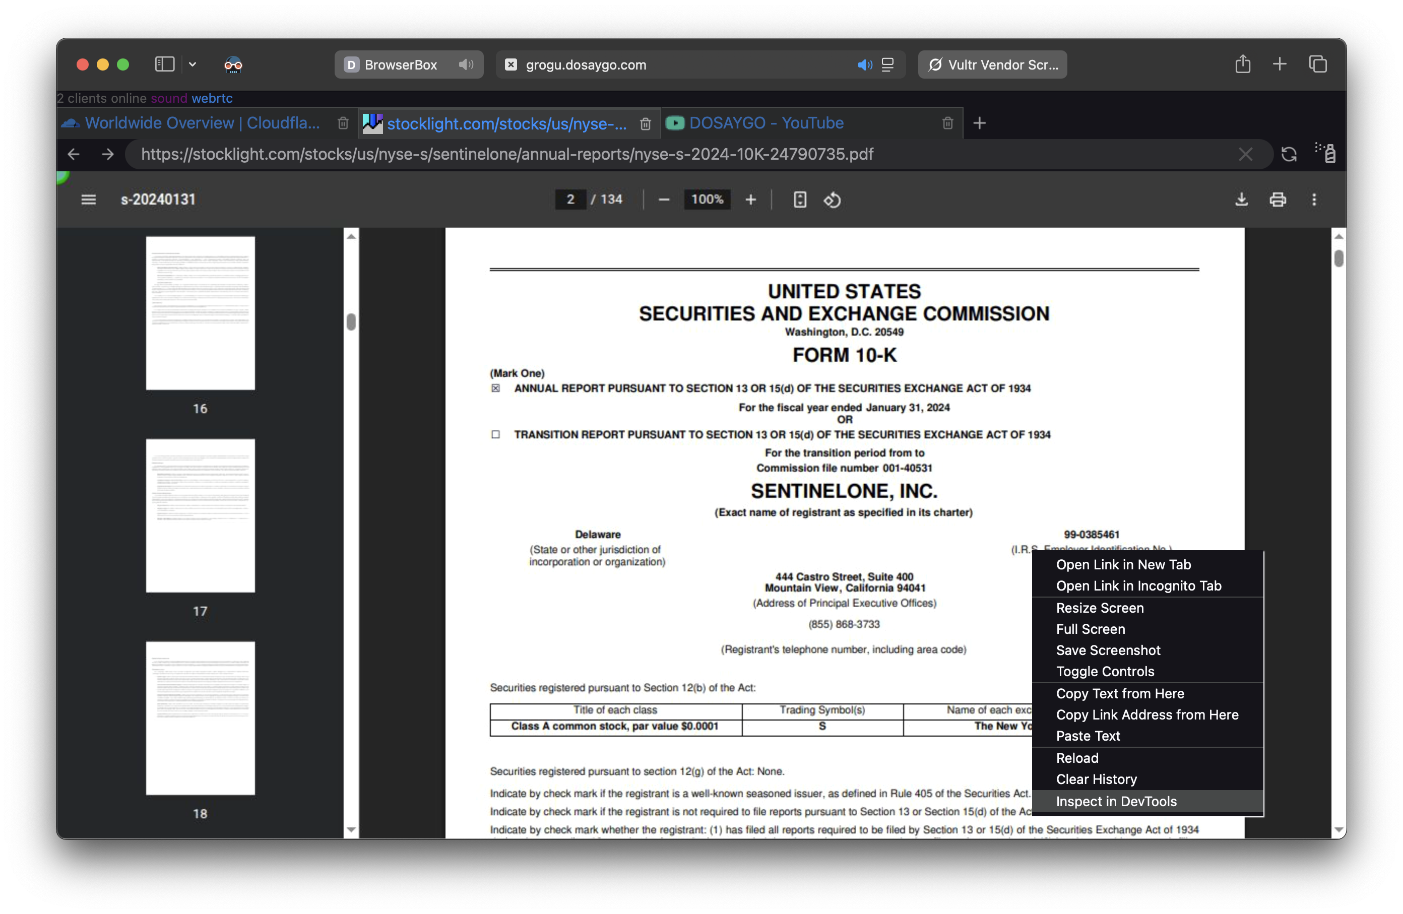Choose Open Link in New Tab
This screenshot has width=1403, height=914.
point(1147,564)
